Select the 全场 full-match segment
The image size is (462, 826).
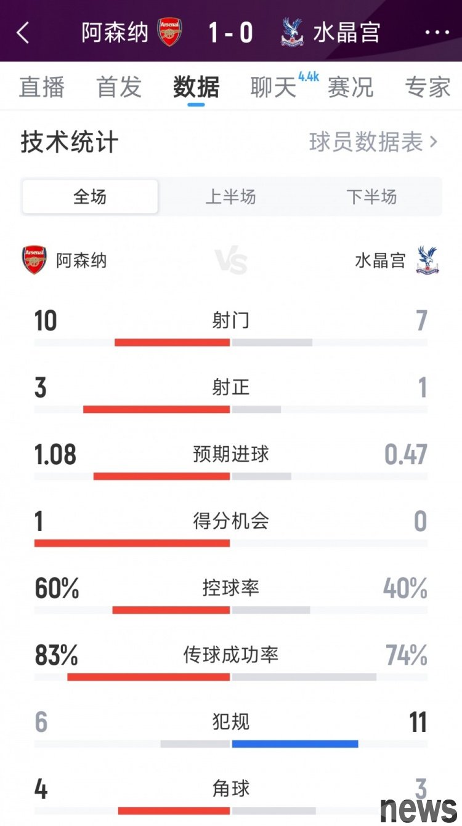90,197
